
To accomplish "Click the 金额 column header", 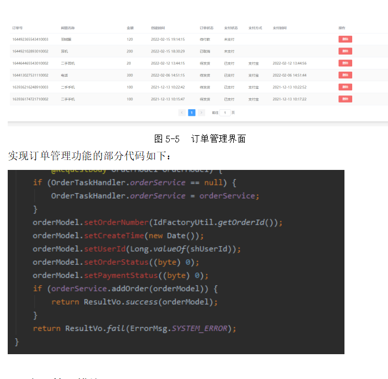I will tap(130, 28).
